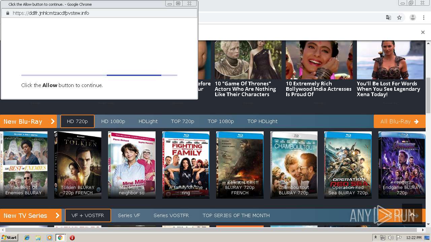Image resolution: width=431 pixels, height=242 pixels.
Task: Click the Bollywood actress ad image
Action: point(319,60)
